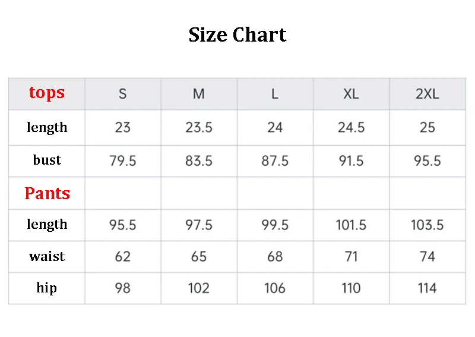
Task: Click the hip value 114
Action: (427, 288)
